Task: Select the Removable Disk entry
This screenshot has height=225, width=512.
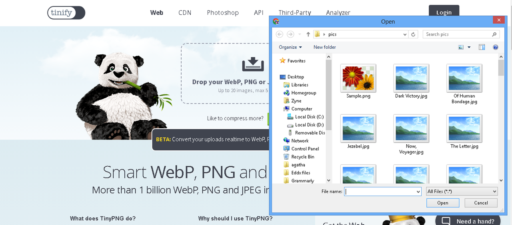Action: [x=310, y=133]
